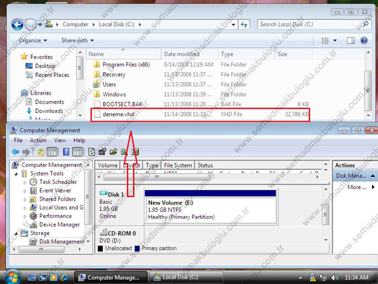Select Performance in the console tree

[56, 216]
